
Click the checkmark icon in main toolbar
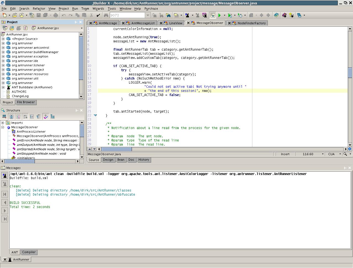click(x=98, y=15)
